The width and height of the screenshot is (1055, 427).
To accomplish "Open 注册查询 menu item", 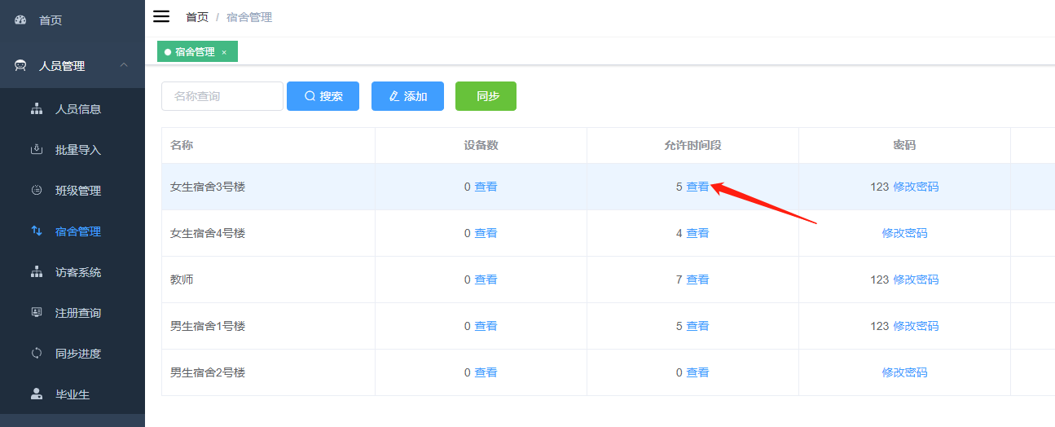I will tap(73, 313).
